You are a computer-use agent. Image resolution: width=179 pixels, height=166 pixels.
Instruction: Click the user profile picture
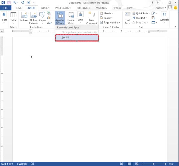[170, 8]
